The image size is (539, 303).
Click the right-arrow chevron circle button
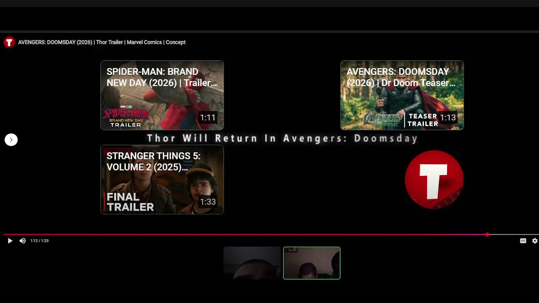point(11,140)
